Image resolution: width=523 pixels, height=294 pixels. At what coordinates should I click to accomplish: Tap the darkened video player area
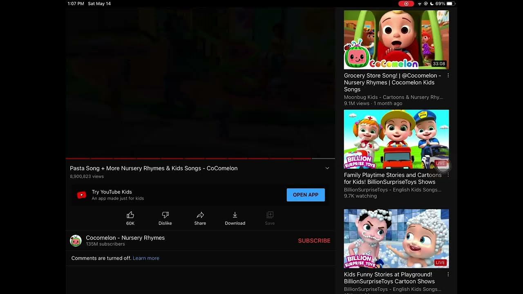(200, 82)
